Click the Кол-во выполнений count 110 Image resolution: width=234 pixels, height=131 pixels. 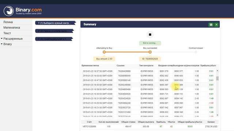(x=109, y=127)
